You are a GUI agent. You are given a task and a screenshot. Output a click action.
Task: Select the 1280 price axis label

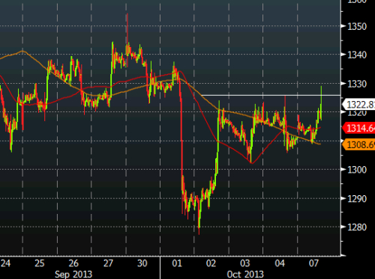pyautogui.click(x=357, y=227)
